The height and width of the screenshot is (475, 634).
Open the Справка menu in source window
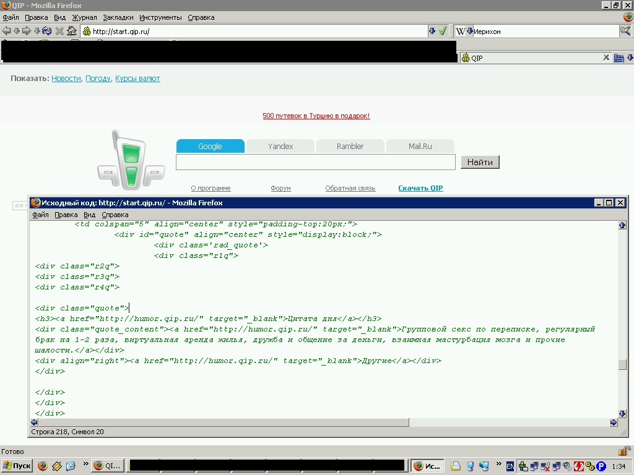115,215
